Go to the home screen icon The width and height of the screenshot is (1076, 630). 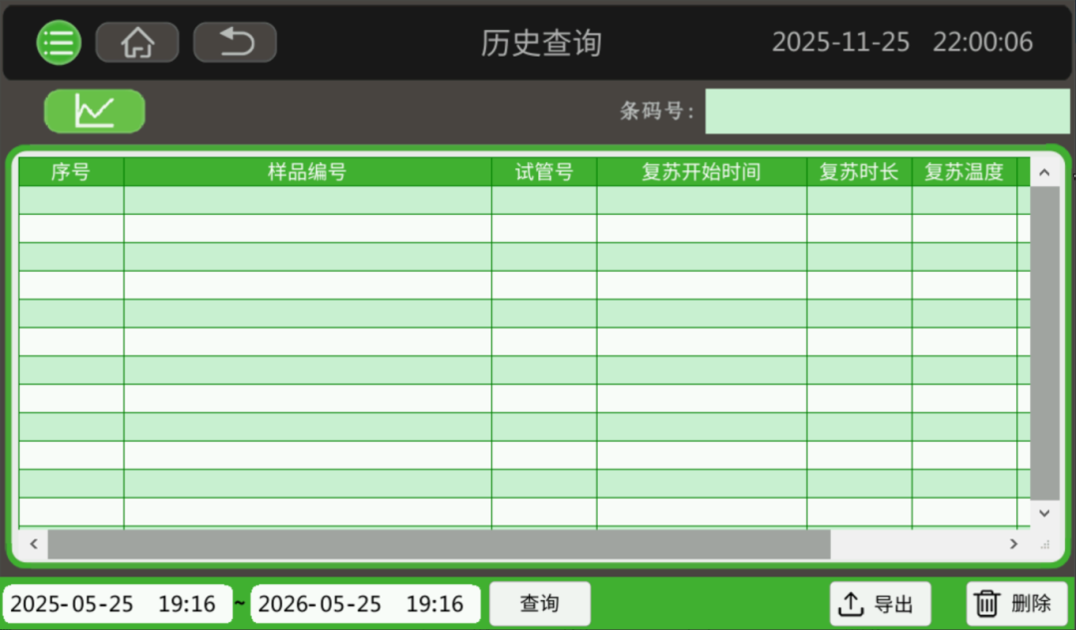(x=137, y=43)
